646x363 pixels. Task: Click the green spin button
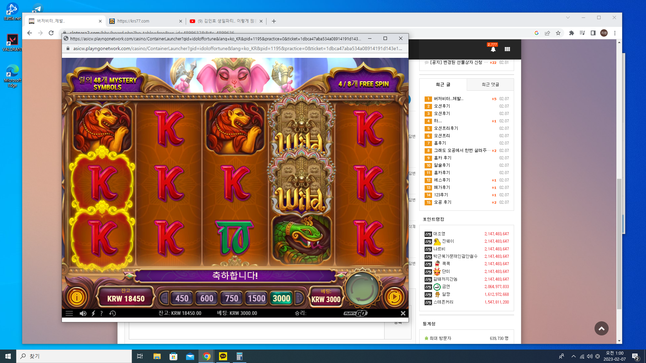point(362,288)
